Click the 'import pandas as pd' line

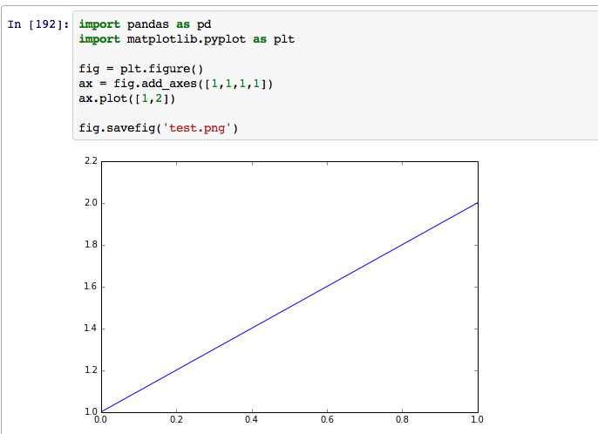[145, 24]
